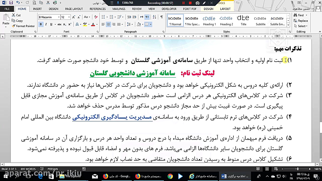Switch to the INSERT tab

(37, 9)
